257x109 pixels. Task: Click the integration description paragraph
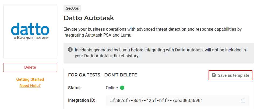(x=153, y=32)
